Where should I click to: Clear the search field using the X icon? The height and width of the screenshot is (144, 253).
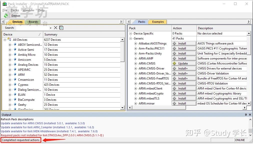[55, 28]
